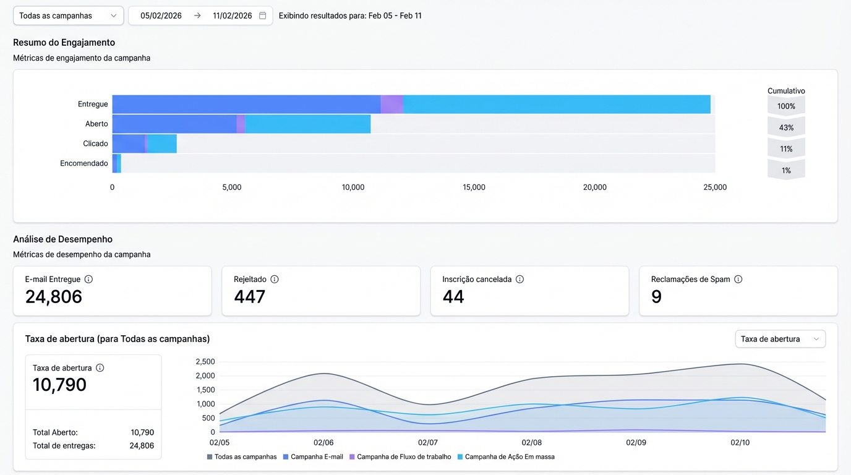Viewport: 851px width, 475px height.
Task: Click the 43% cumulative funnel badge
Action: [786, 128]
